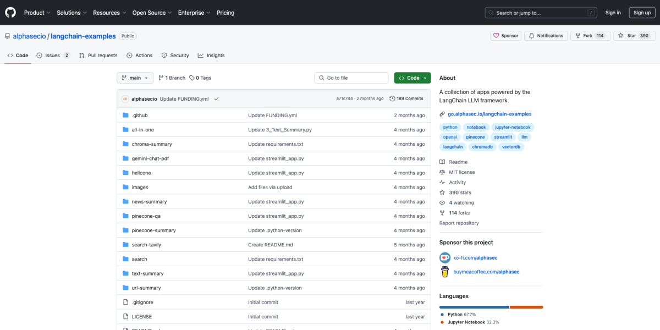Click the Sign up button
Image resolution: width=660 pixels, height=330 pixels.
click(x=642, y=13)
